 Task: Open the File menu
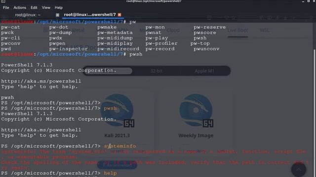click(6, 8)
